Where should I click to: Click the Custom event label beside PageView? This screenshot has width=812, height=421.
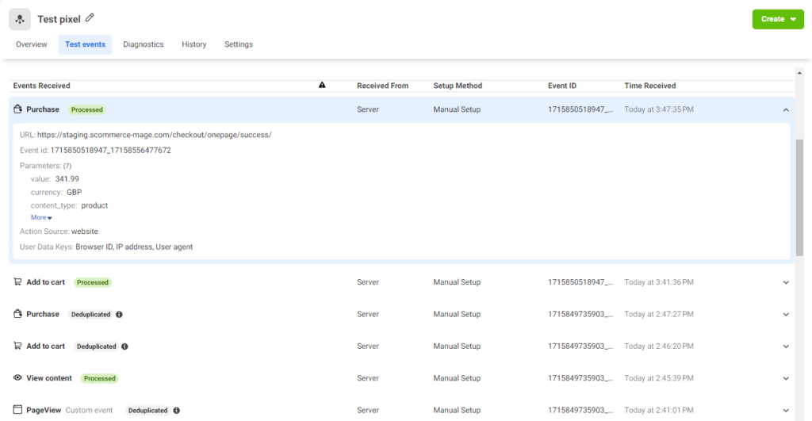(x=89, y=410)
